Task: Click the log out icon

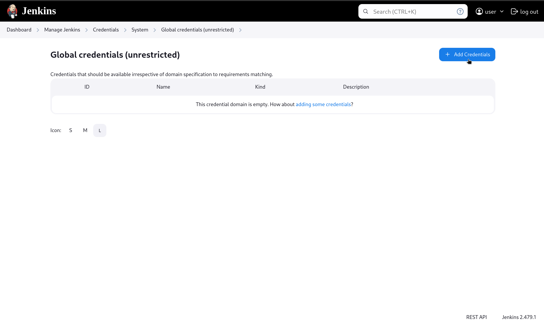Action: 514,11
